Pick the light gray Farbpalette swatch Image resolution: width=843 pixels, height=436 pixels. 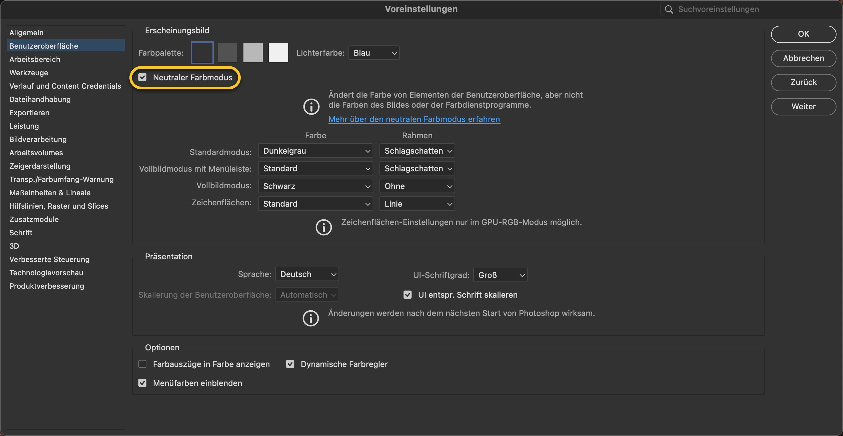pos(253,53)
